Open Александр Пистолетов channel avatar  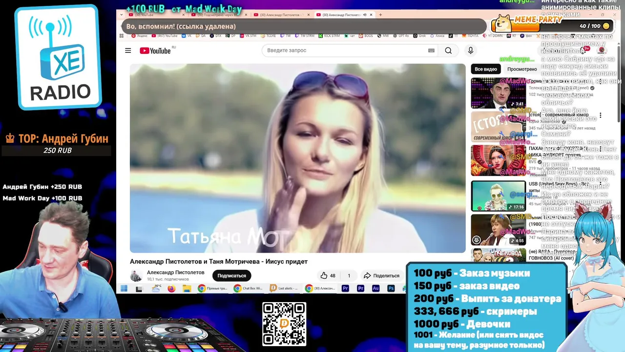coord(136,276)
